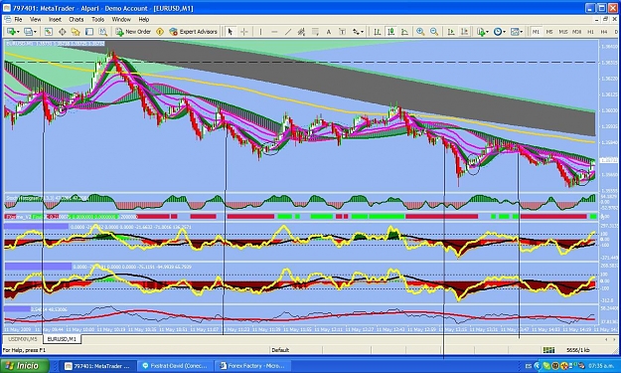The image size is (621, 373).
Task: Click the zoom in magnifier icon
Action: pos(420,32)
